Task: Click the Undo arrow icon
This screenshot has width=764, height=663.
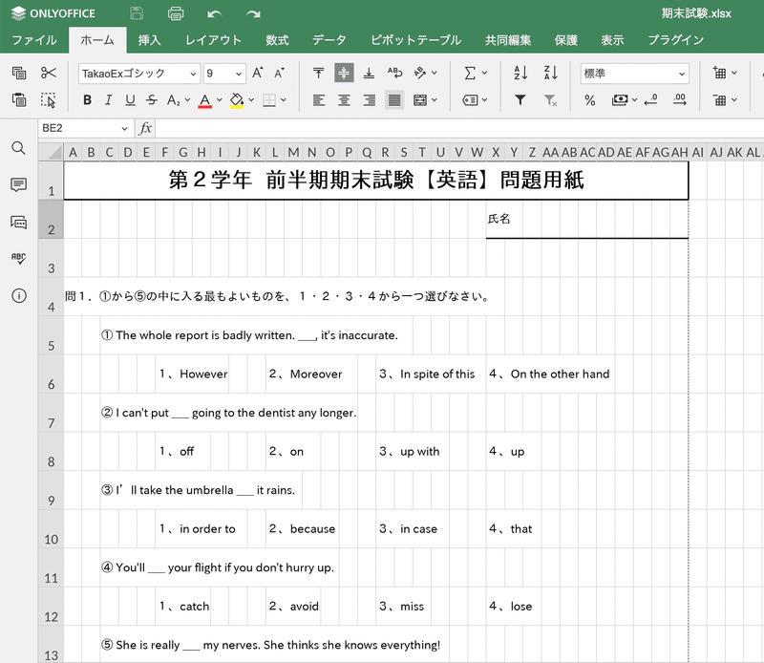Action: coord(214,13)
